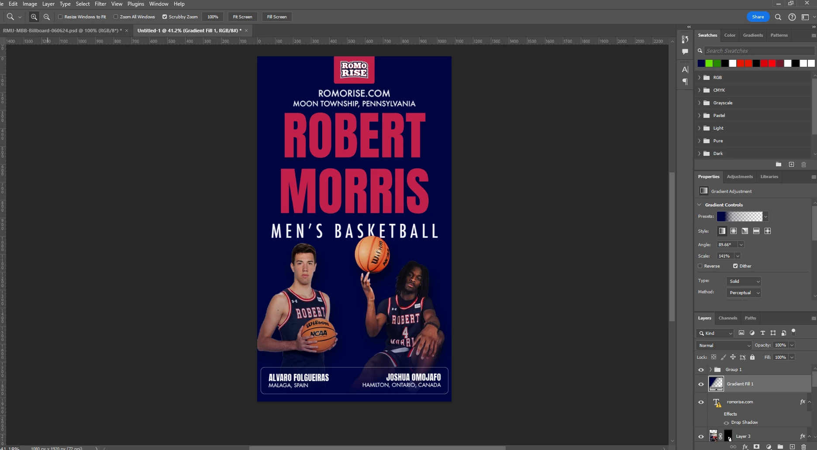Hide the Group 1 layer
Screen dimensions: 817x450
[701, 370]
